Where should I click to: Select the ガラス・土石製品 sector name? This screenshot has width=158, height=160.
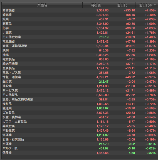15,122
